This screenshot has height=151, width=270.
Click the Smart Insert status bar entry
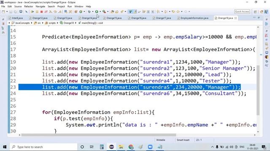coord(183,140)
